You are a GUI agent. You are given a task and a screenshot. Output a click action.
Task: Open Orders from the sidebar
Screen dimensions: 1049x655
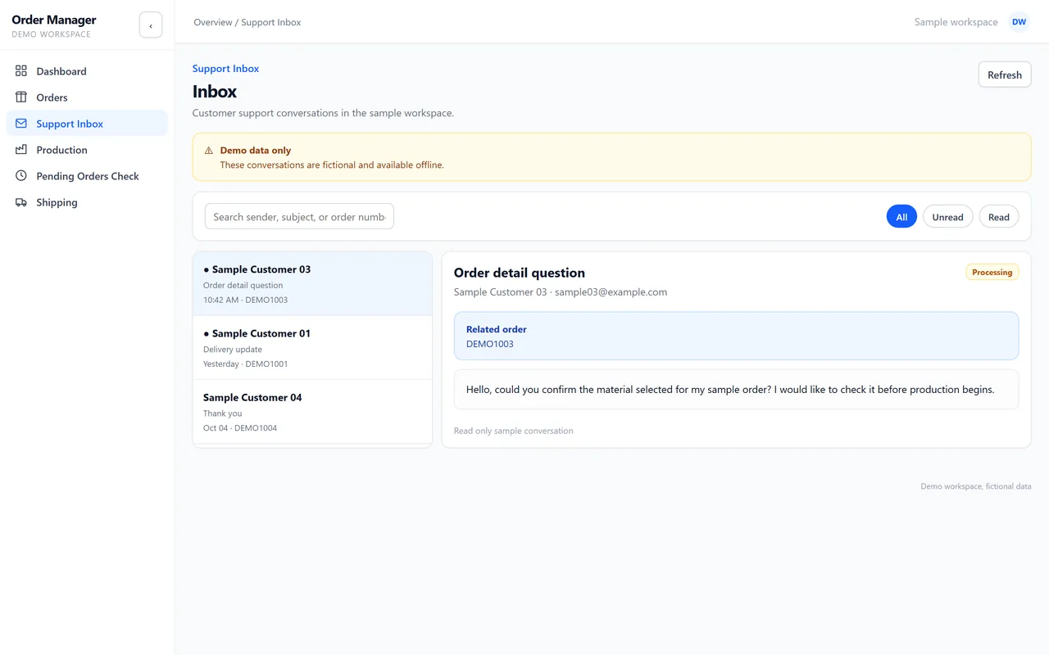(87, 97)
